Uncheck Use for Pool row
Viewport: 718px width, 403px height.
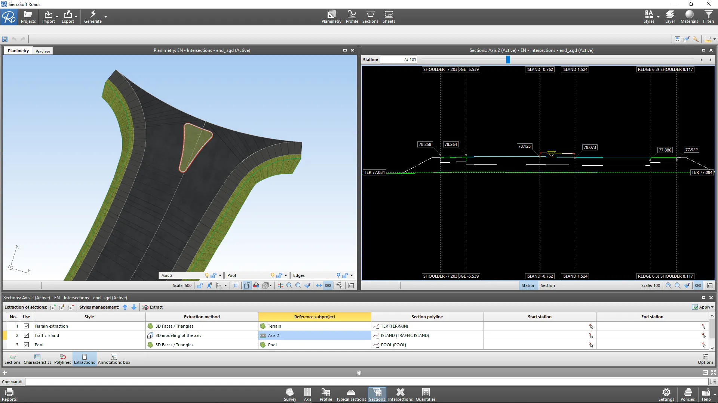pyautogui.click(x=27, y=344)
